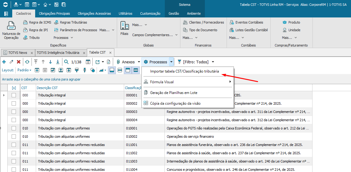Open Parâmetros de Processos
This screenshot has height=172, width=351.
coord(76,30)
